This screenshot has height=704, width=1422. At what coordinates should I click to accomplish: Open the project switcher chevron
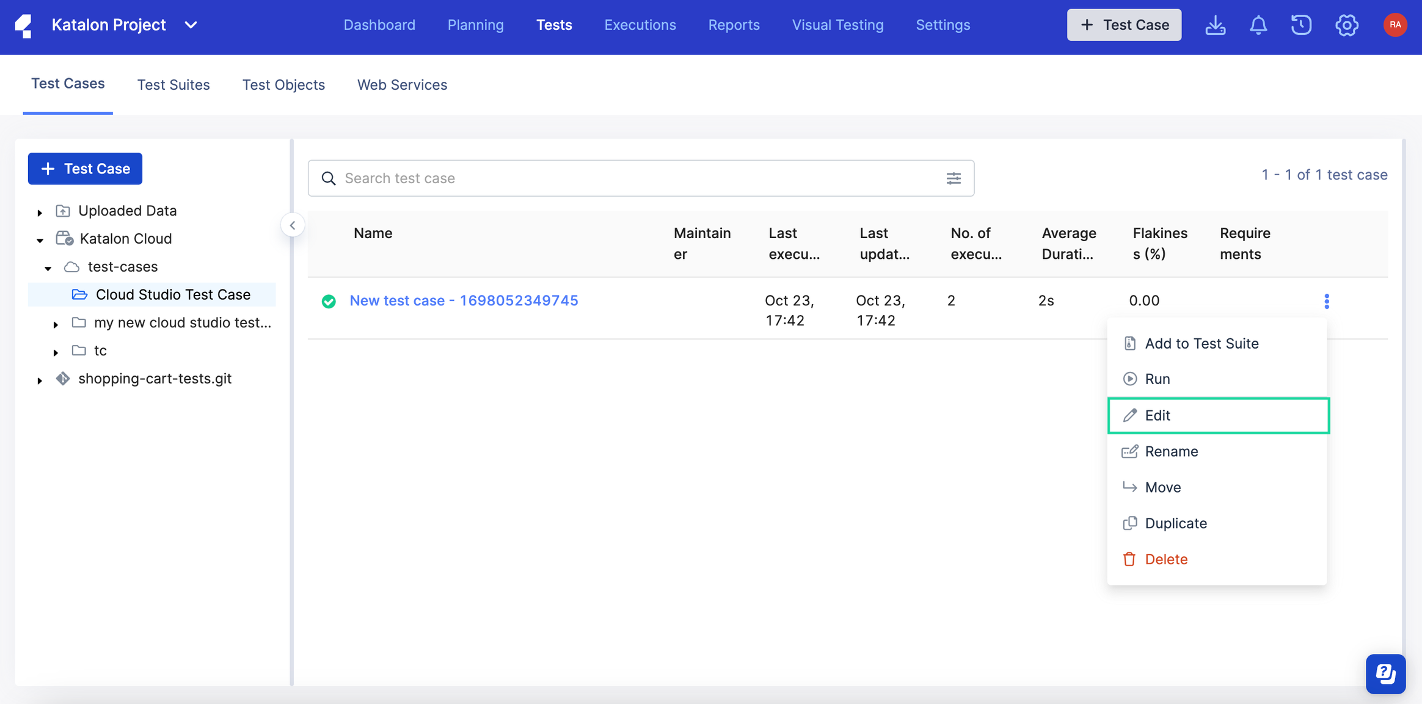[x=191, y=25]
